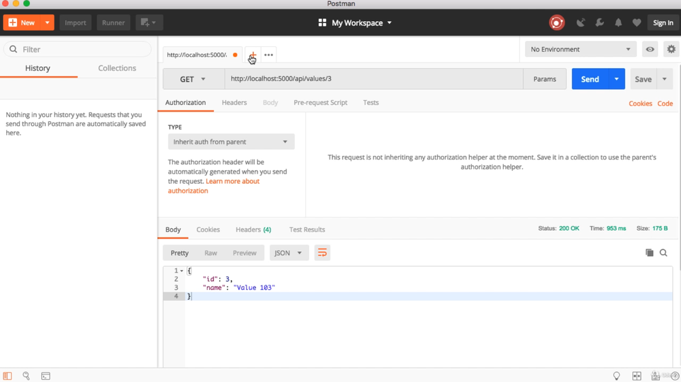Click the 175 B size value

660,228
